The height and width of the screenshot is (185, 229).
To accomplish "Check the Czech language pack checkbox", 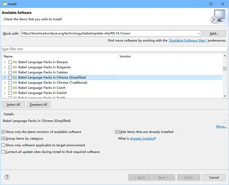I will pyautogui.click(x=10, y=88).
